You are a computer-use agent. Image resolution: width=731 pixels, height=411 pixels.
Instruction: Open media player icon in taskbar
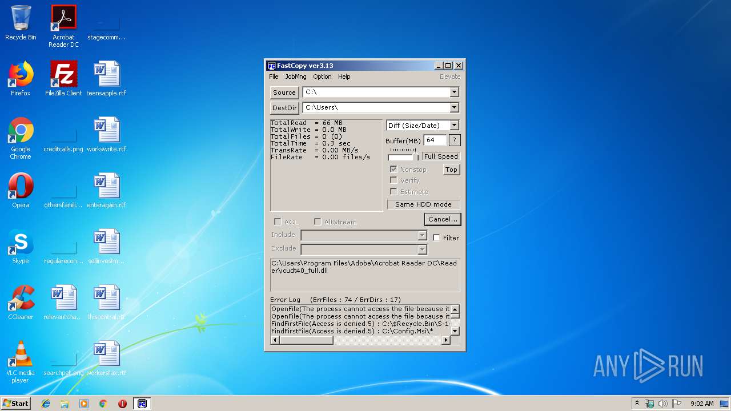84,404
